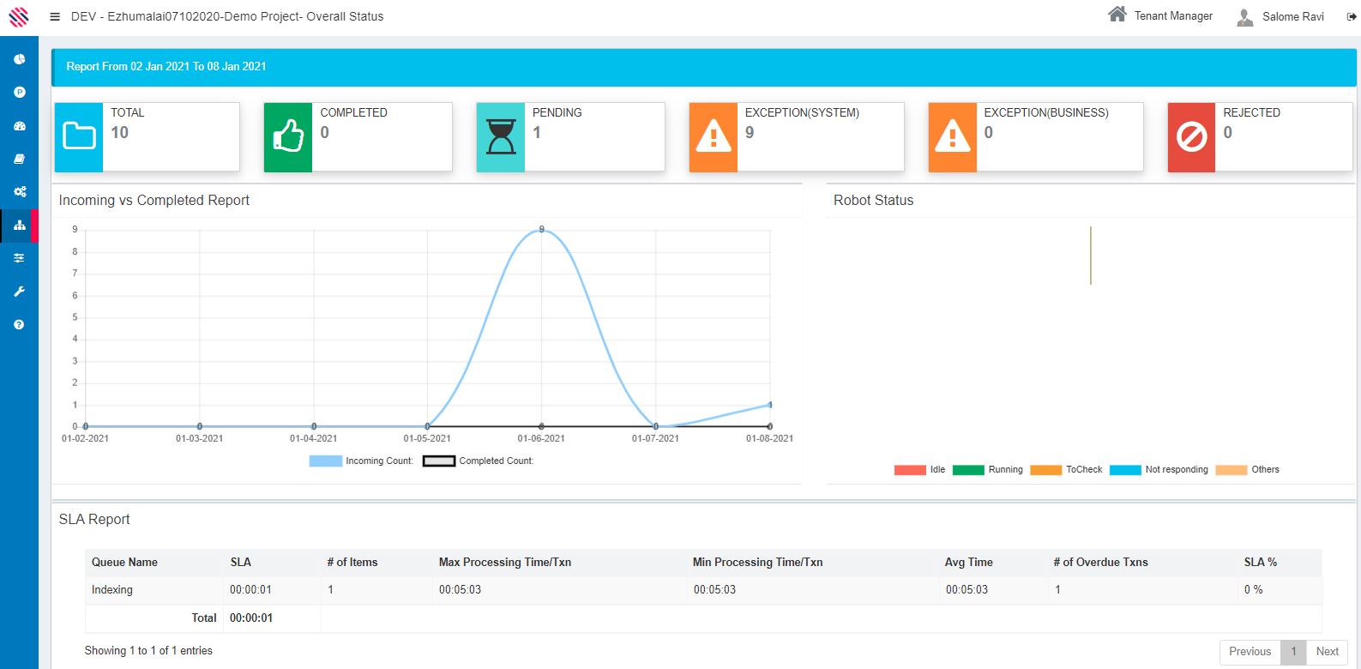1361x669 pixels.
Task: Click the Robot Status panel title
Action: (x=874, y=201)
